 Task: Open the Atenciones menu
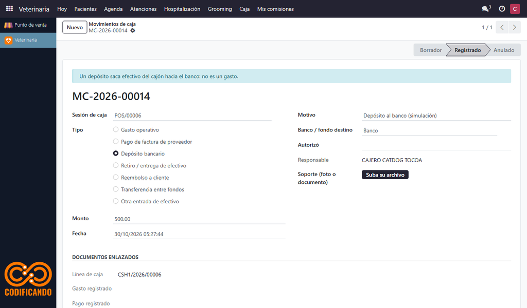tap(143, 9)
